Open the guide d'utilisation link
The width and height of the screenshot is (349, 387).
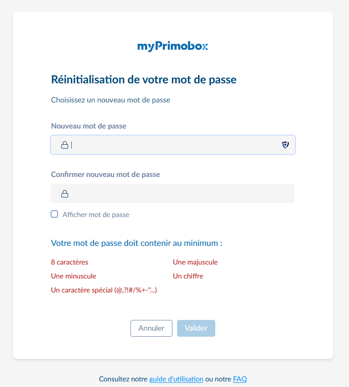pyautogui.click(x=176, y=379)
